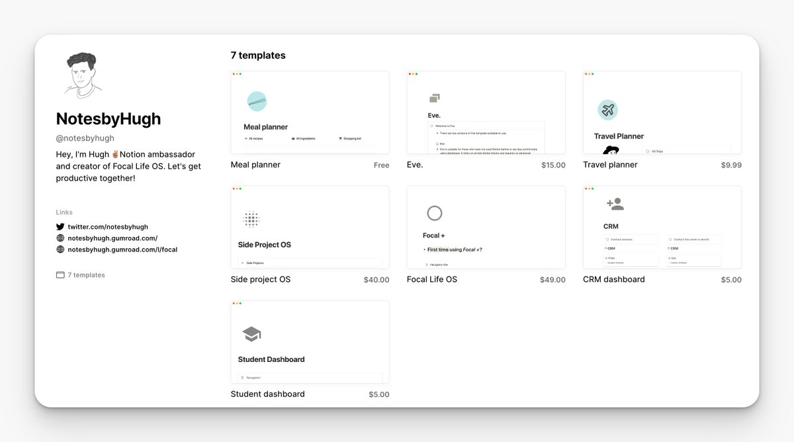This screenshot has width=794, height=442.
Task: Open the Focal Life OS template title link
Action: (x=432, y=279)
